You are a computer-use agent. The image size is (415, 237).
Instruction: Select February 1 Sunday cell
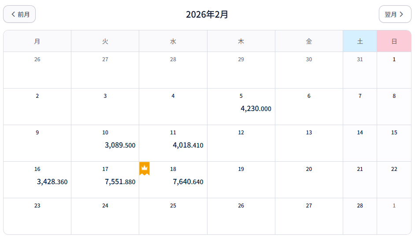click(x=394, y=70)
